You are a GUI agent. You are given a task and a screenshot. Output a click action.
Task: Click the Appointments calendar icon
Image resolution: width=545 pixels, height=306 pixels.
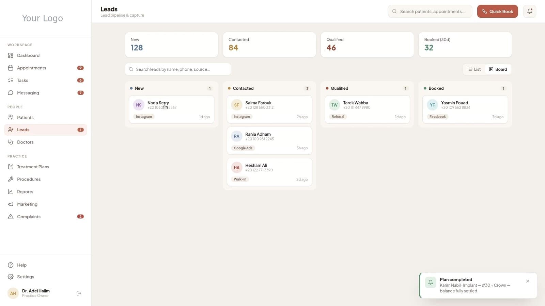pyautogui.click(x=11, y=68)
